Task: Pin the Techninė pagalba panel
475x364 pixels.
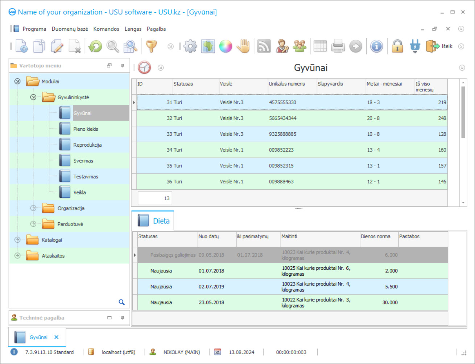Action: click(123, 318)
